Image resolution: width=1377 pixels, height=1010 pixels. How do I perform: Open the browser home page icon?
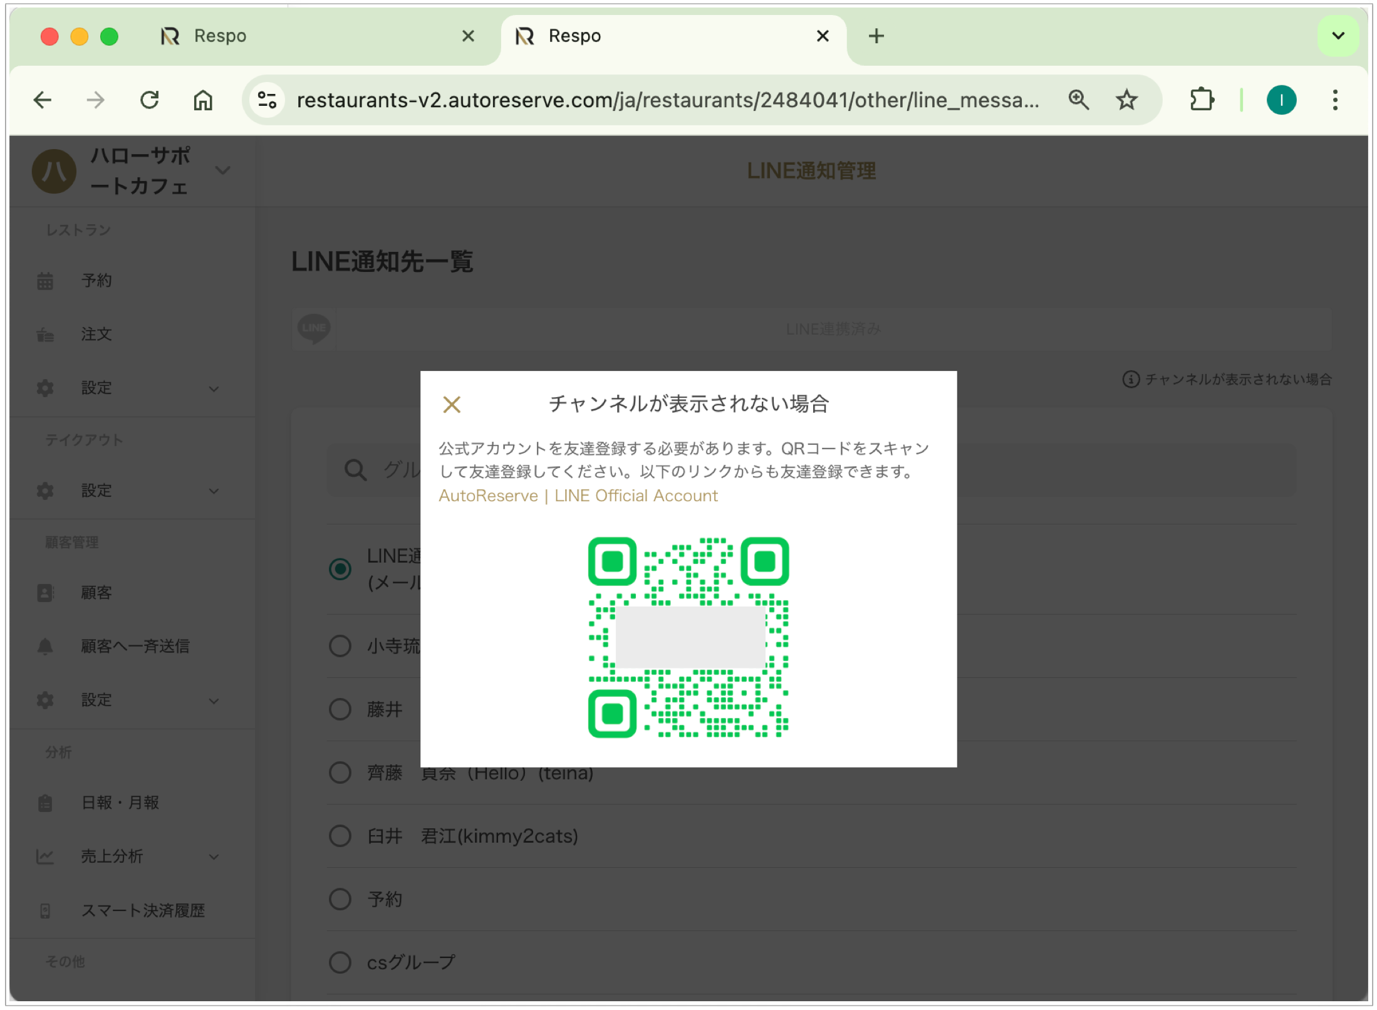(x=203, y=100)
